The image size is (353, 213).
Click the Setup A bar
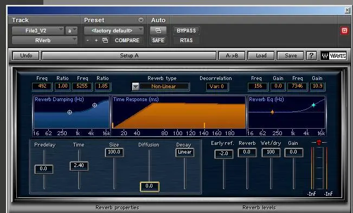pyautogui.click(x=129, y=56)
